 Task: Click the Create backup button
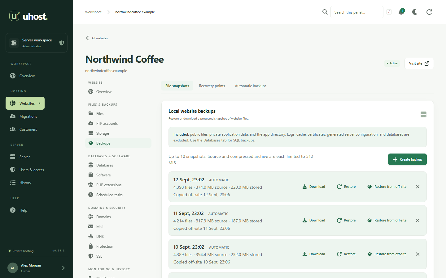[x=407, y=159]
